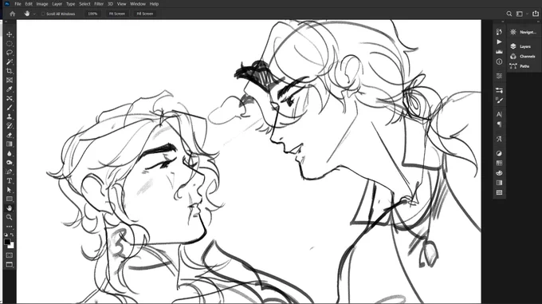Select the Eraser tool
This screenshot has height=304, width=542.
point(10,135)
